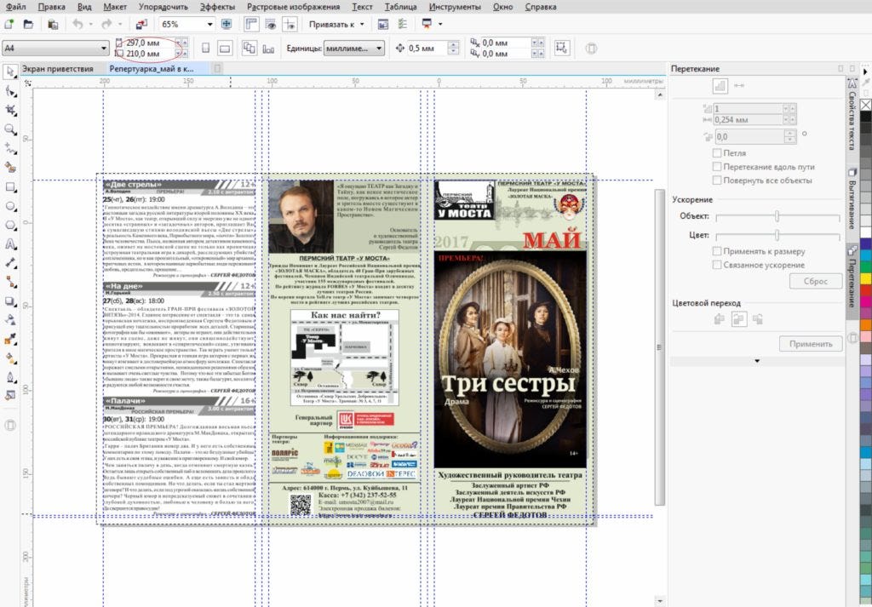Expand the Перетекание docker bottom arrow
The height and width of the screenshot is (607, 872).
tap(756, 361)
